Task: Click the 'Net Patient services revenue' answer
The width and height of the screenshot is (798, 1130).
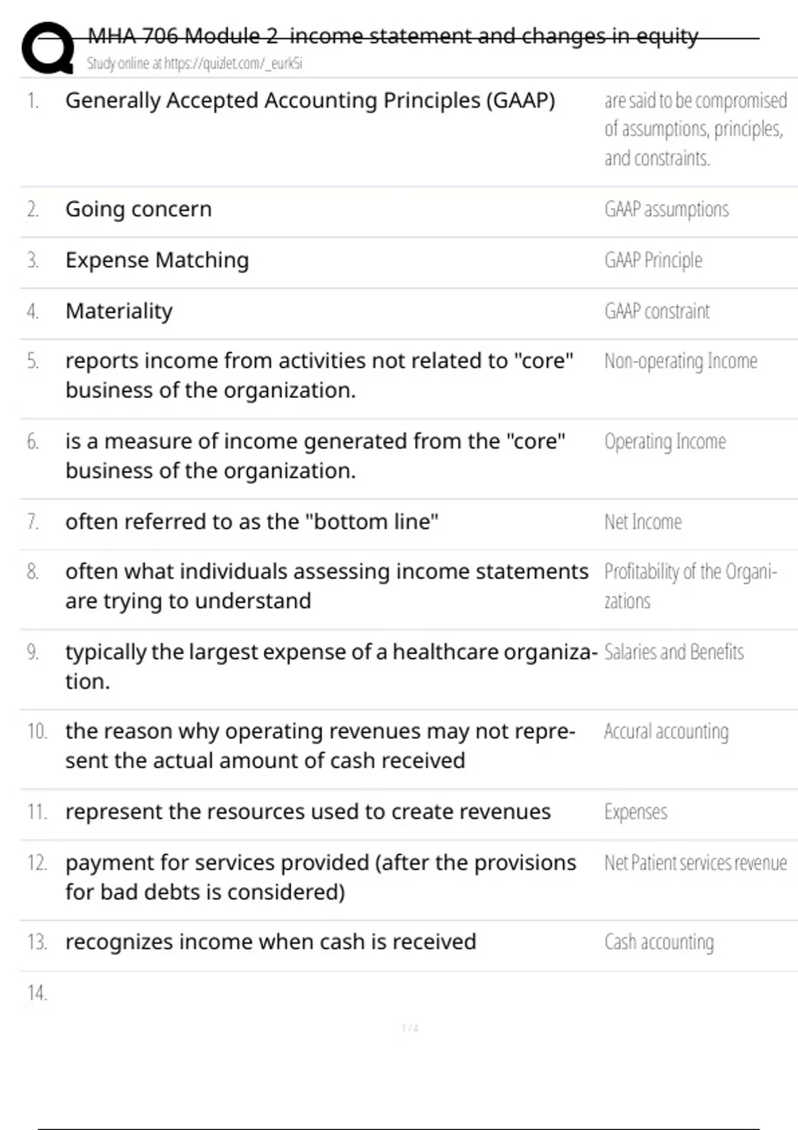Action: [695, 863]
